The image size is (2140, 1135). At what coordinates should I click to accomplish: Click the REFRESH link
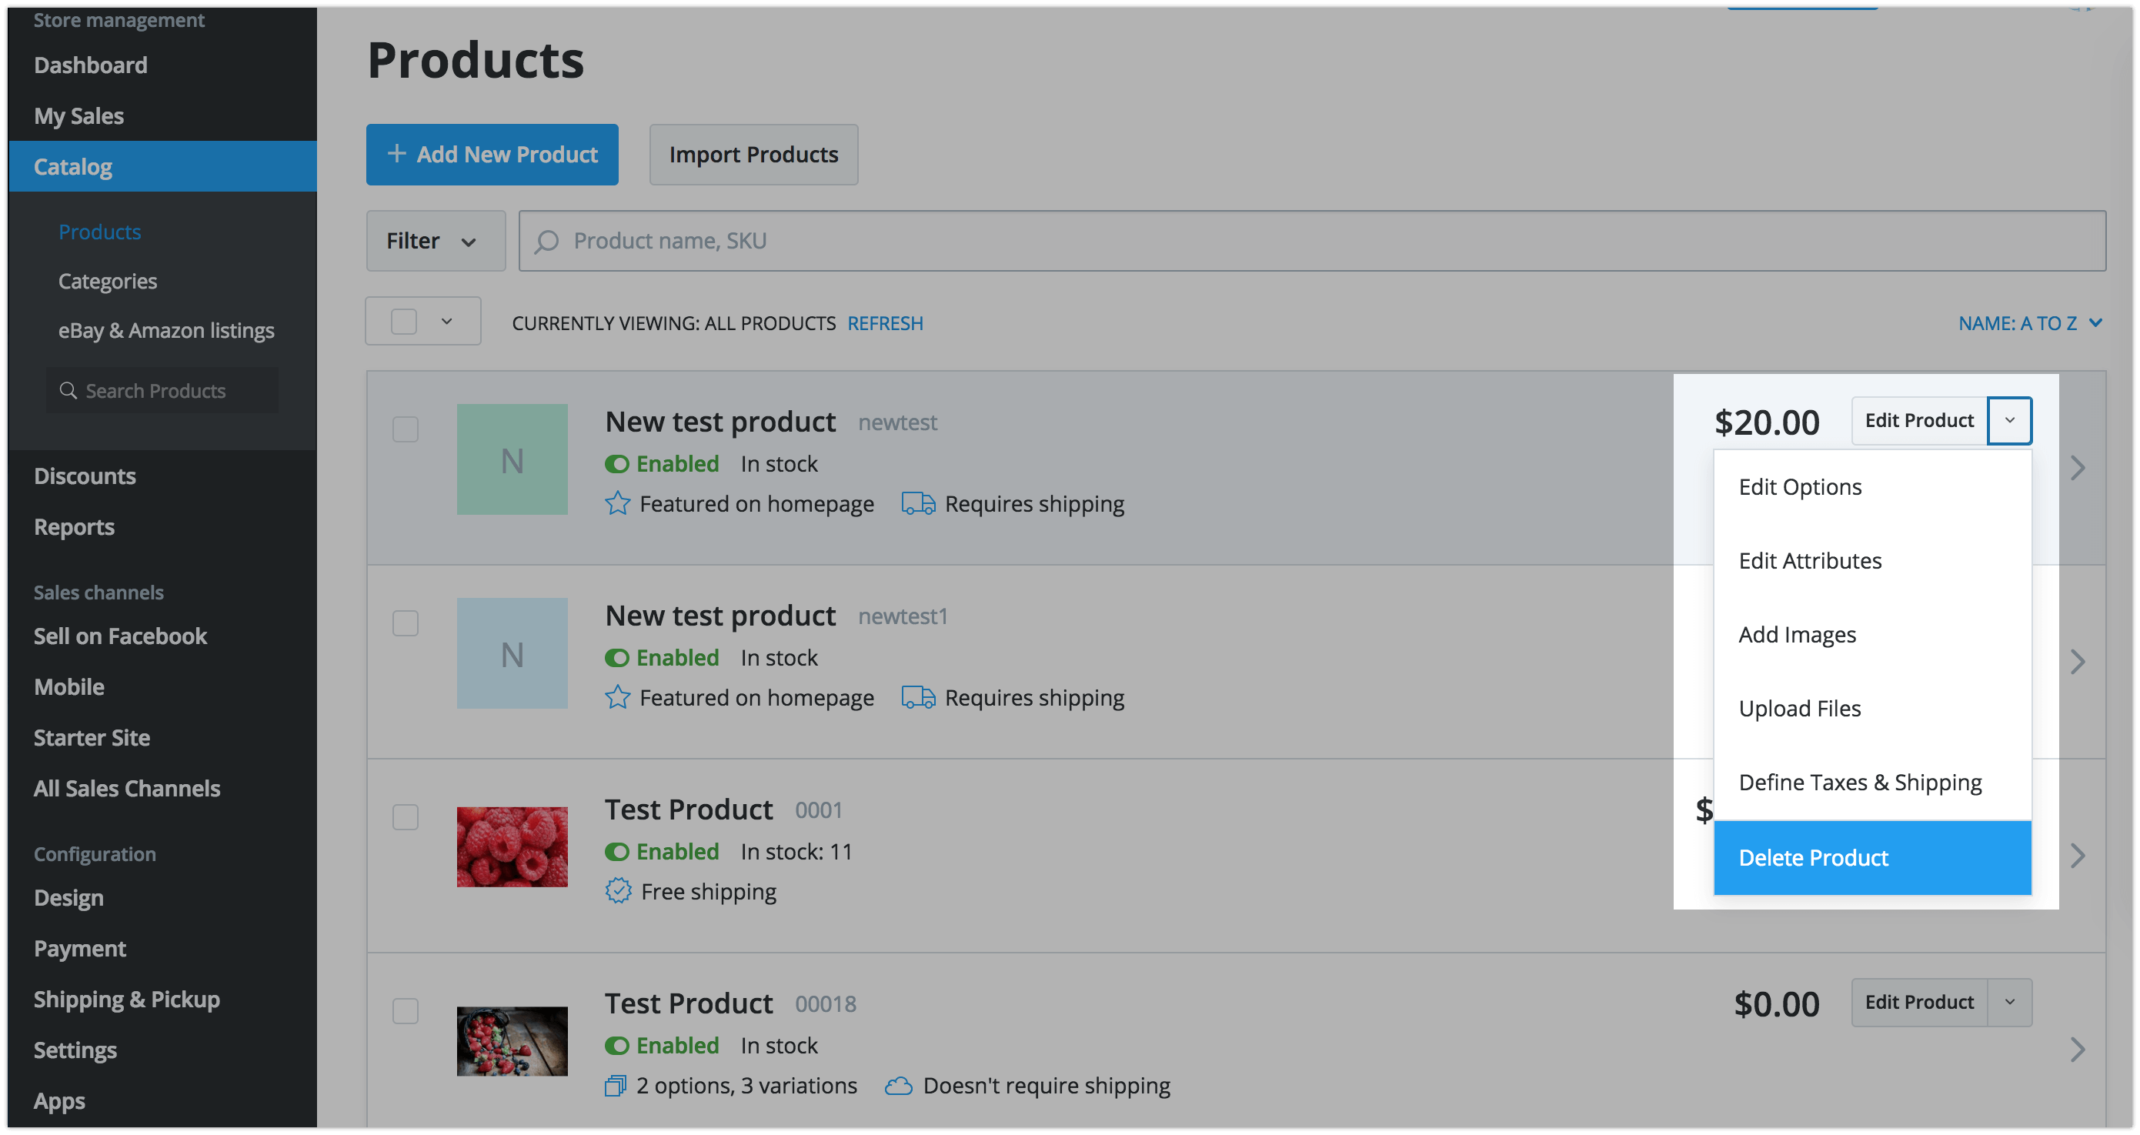coord(885,323)
